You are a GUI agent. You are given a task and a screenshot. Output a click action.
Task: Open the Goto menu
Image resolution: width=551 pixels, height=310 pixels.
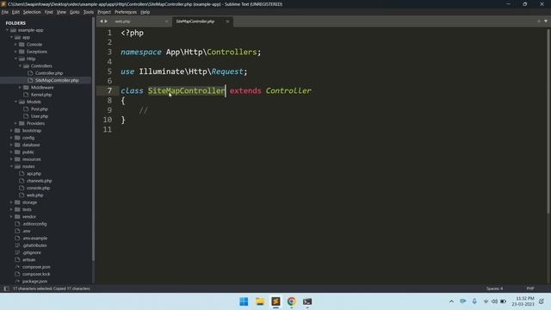(x=75, y=12)
